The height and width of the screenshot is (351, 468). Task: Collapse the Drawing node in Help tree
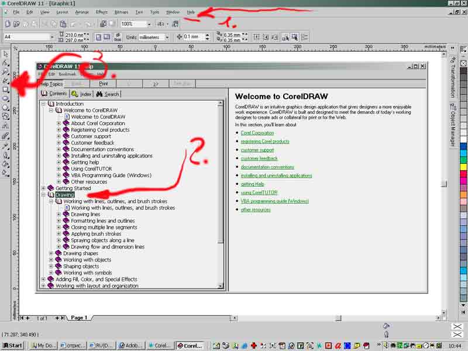pyautogui.click(x=43, y=195)
